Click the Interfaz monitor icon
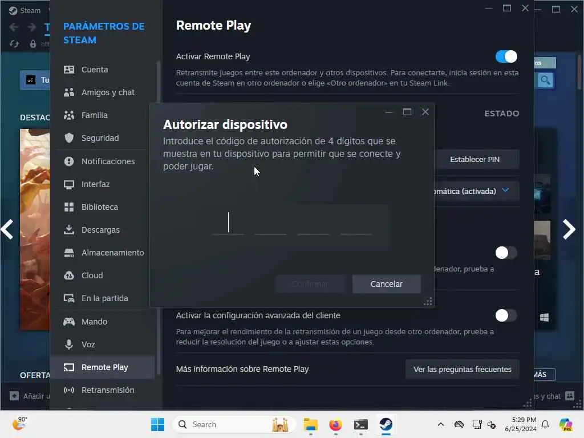 pos(69,184)
